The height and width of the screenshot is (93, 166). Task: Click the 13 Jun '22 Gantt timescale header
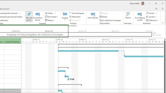pyautogui.click(x=129, y=40)
